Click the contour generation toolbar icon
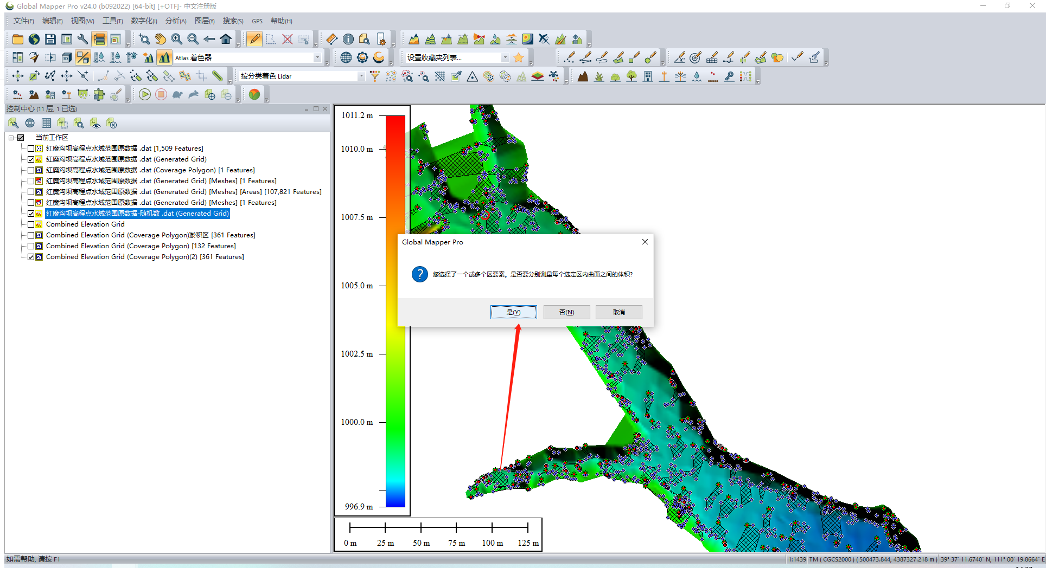 [430, 39]
